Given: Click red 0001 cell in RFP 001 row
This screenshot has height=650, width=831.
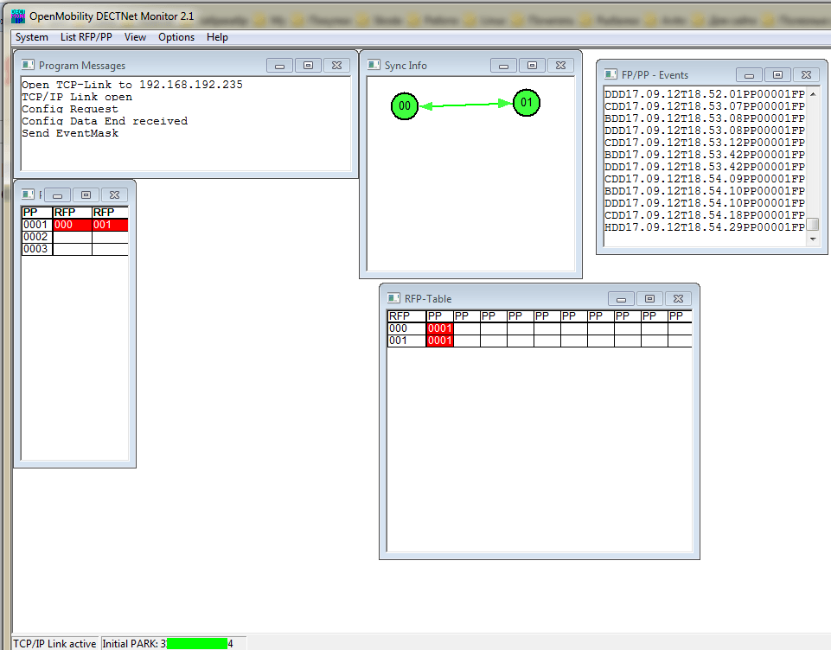Looking at the screenshot, I should coord(440,341).
